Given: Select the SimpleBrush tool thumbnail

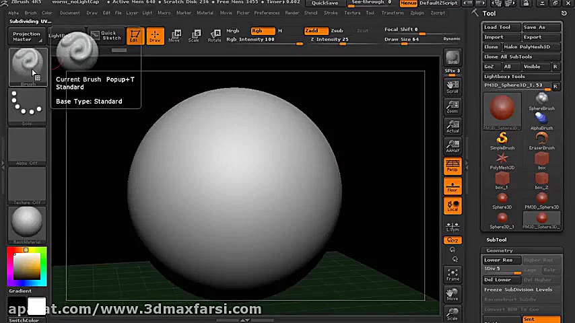Looking at the screenshot, I should (502, 141).
